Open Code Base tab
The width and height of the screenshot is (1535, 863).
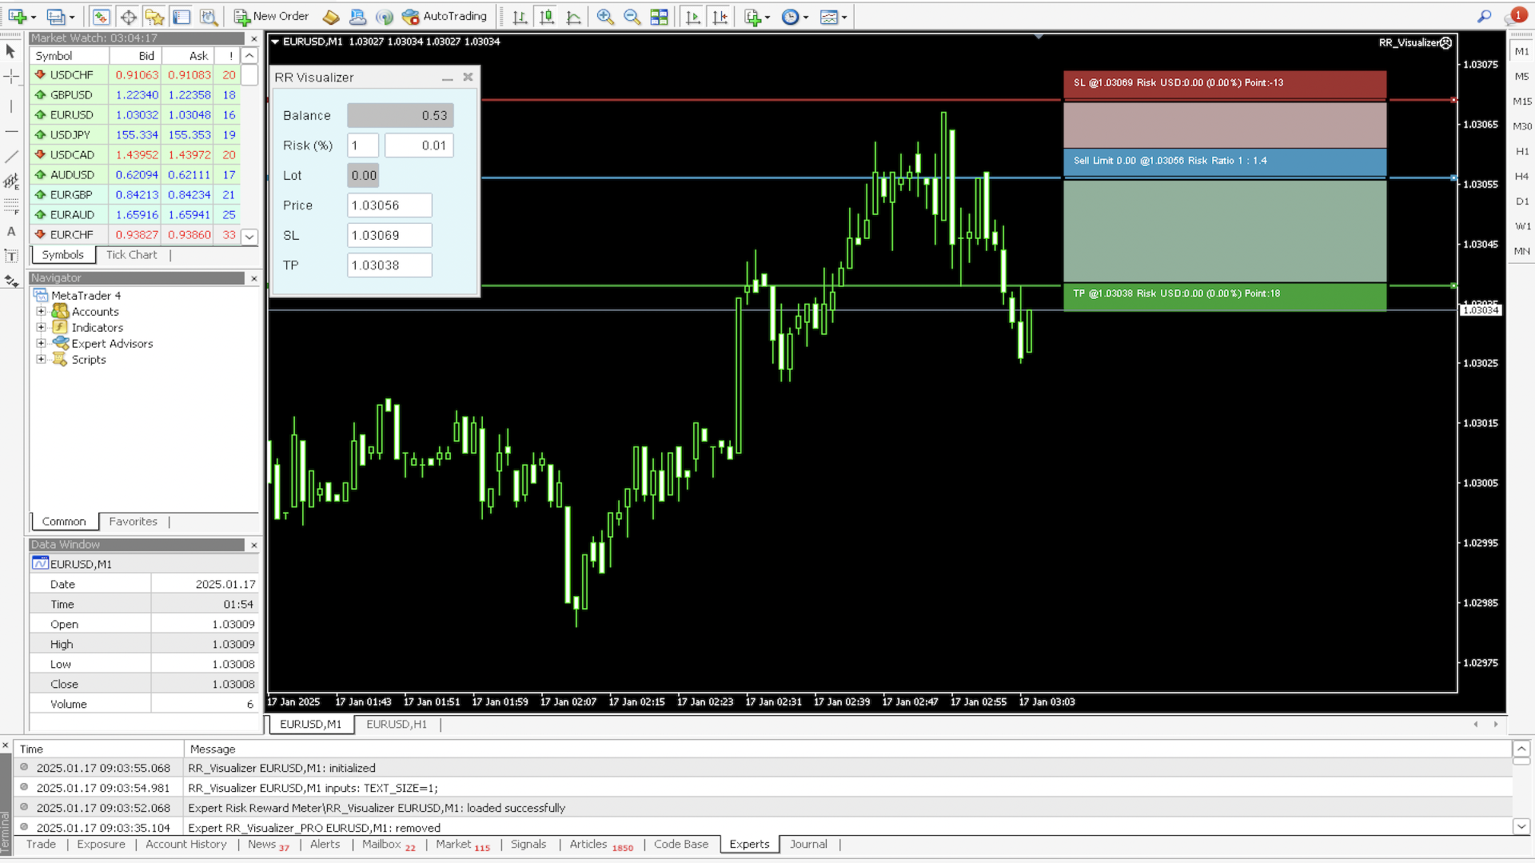[x=681, y=845]
